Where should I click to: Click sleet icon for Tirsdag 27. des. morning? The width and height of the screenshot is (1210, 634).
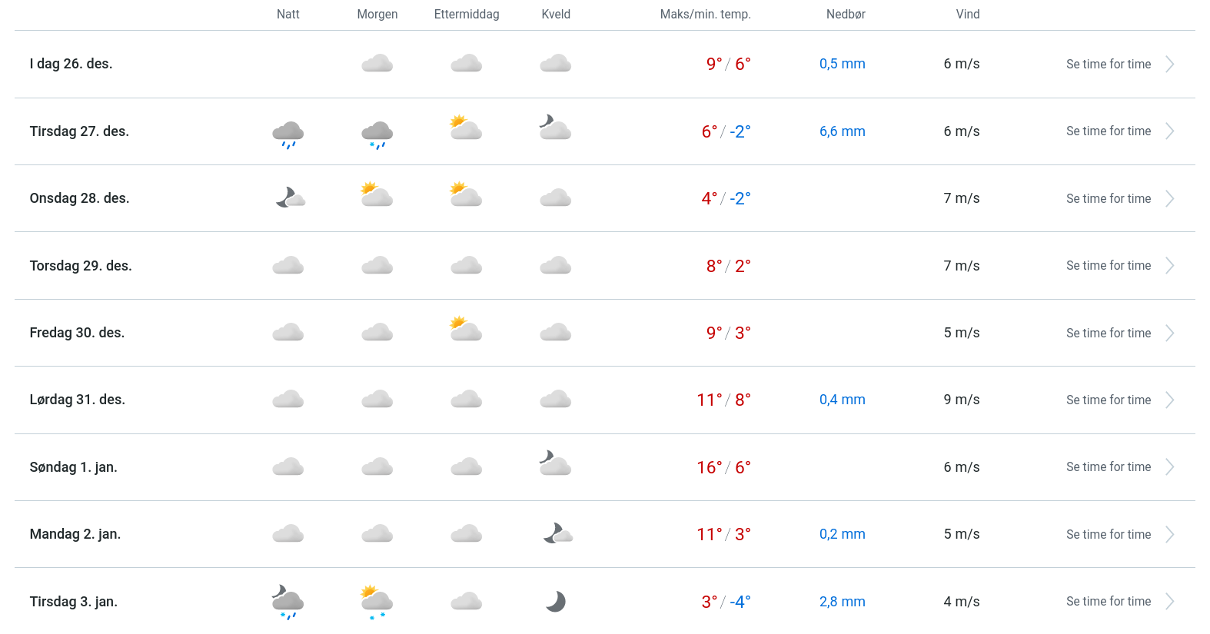click(377, 133)
